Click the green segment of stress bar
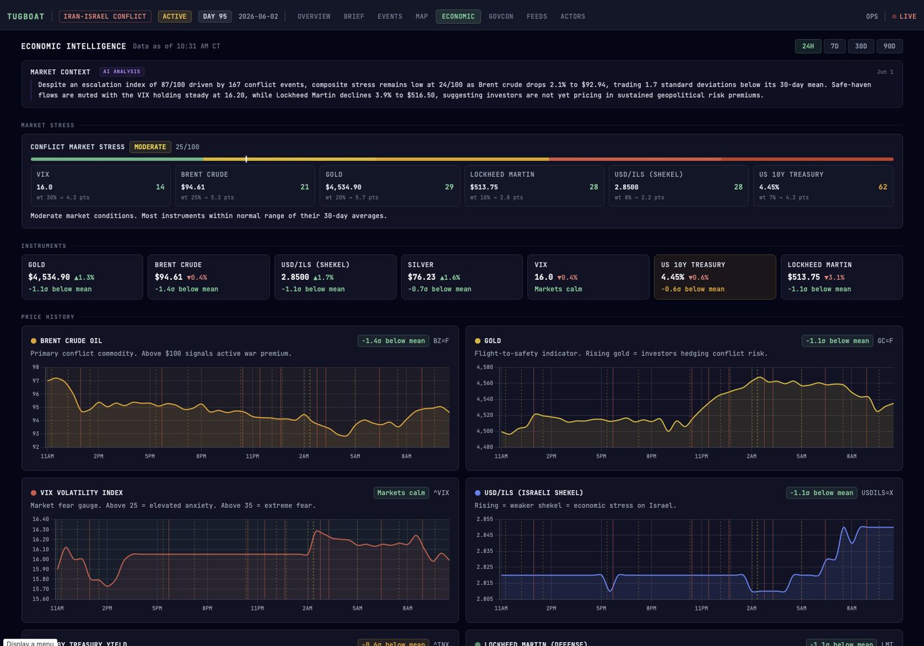924x646 pixels. point(116,159)
